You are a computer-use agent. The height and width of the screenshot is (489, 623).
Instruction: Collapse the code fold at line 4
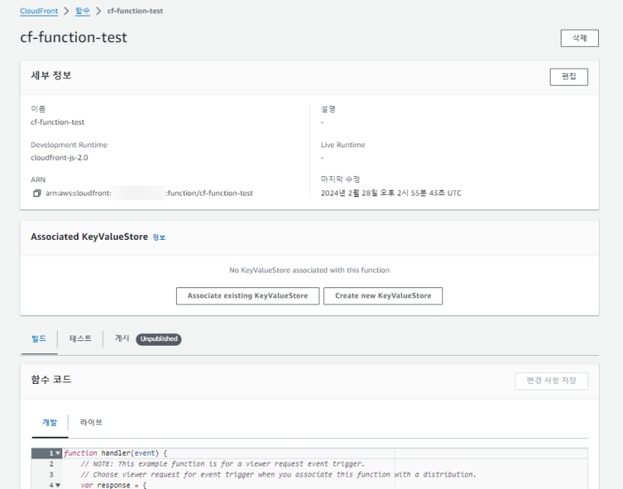point(58,485)
